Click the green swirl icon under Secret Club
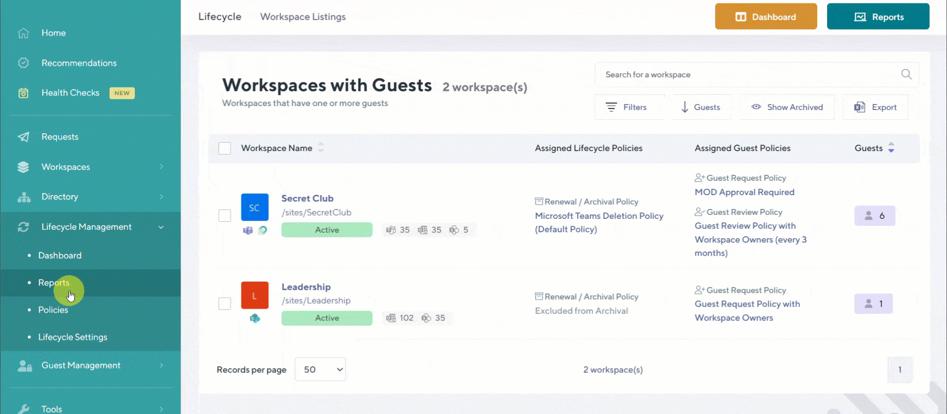 263,230
